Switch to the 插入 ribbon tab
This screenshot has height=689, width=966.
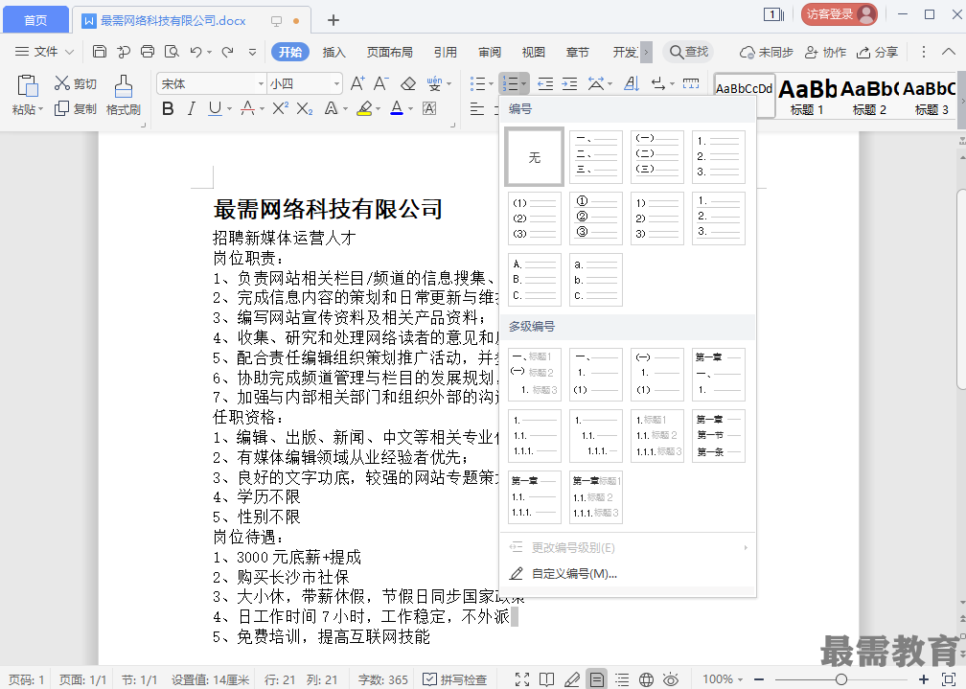pos(333,53)
